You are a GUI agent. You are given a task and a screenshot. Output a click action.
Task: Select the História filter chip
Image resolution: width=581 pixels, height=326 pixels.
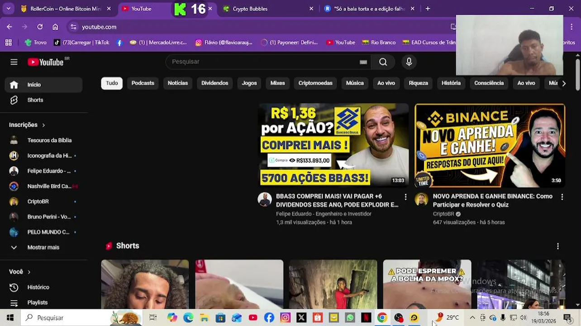(451, 83)
